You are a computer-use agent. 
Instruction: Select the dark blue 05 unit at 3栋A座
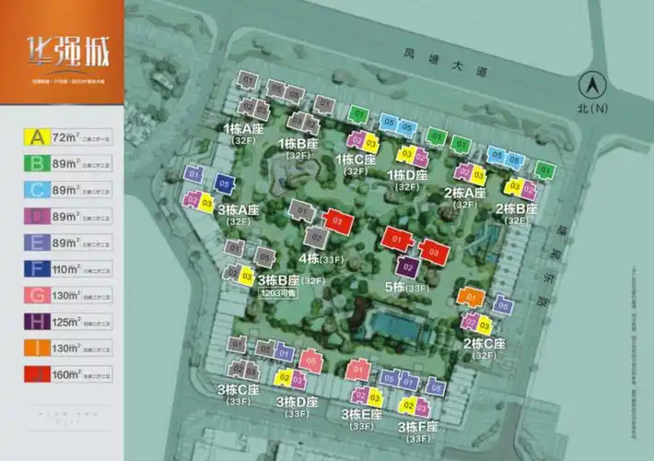225,184
